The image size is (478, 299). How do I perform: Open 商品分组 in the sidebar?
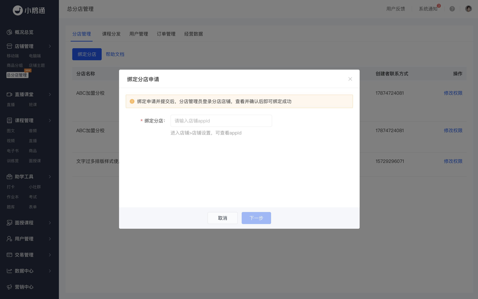pyautogui.click(x=15, y=65)
